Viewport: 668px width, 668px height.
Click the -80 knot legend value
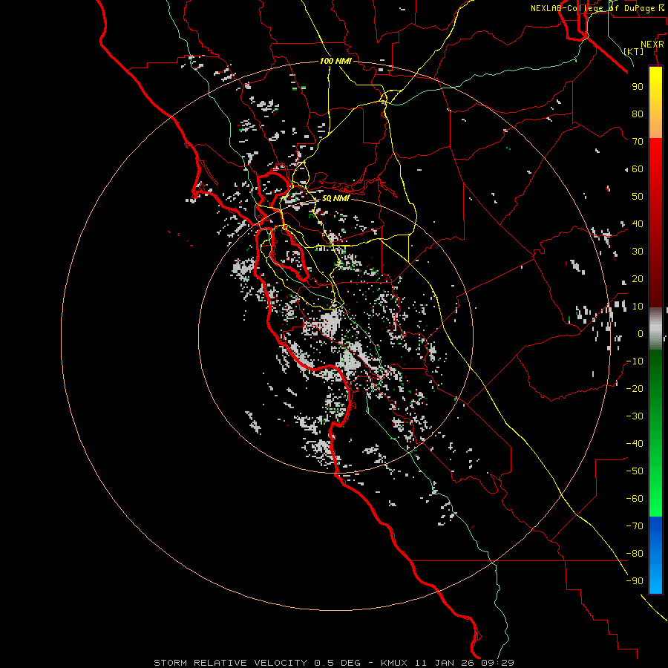tap(635, 554)
